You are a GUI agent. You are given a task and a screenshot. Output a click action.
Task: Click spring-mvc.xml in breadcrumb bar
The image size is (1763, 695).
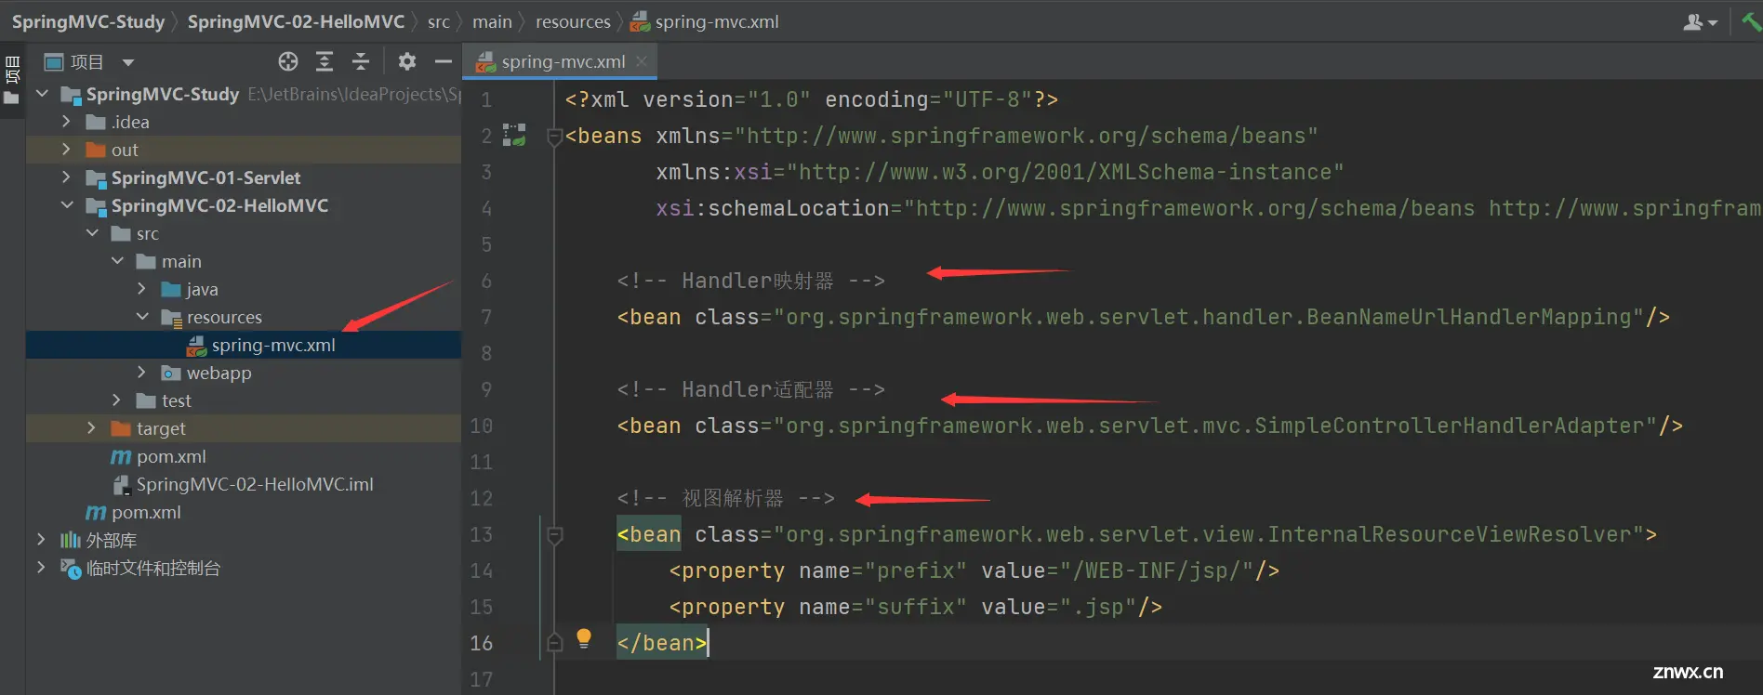[716, 21]
